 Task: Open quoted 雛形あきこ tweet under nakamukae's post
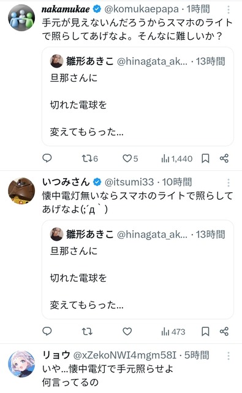tap(138, 96)
